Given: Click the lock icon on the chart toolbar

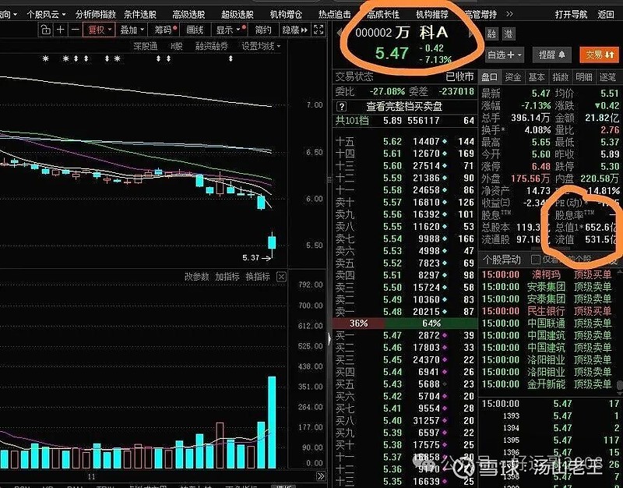Looking at the screenshot, I should click(x=46, y=30).
